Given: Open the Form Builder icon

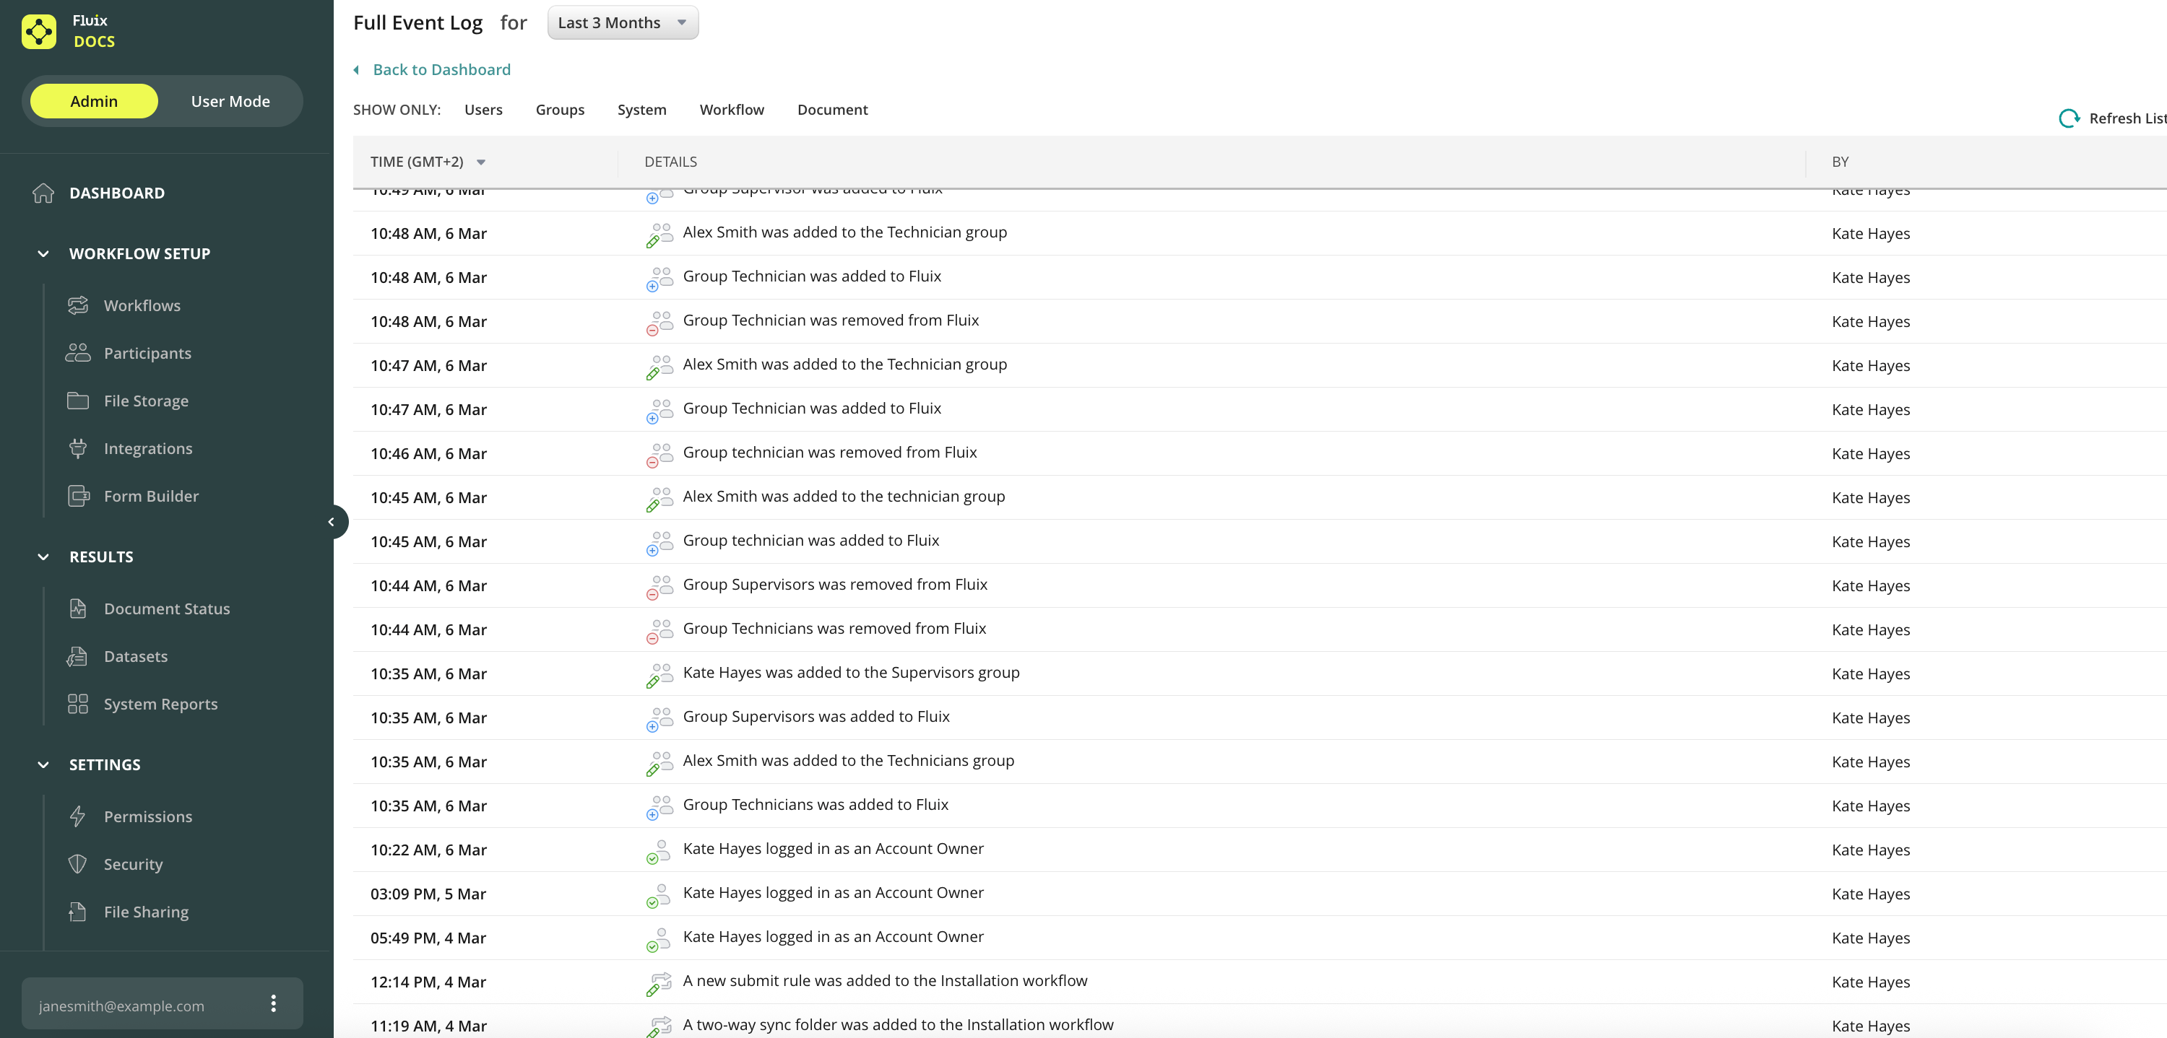Looking at the screenshot, I should coord(78,496).
